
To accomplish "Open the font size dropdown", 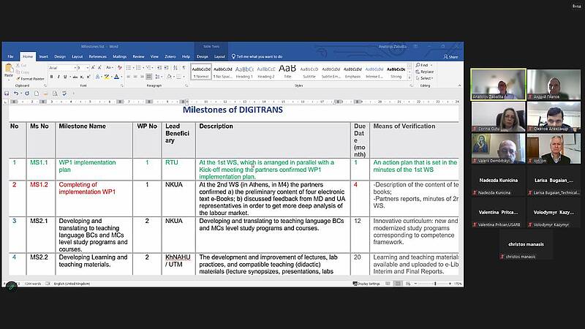I will click(x=87, y=68).
